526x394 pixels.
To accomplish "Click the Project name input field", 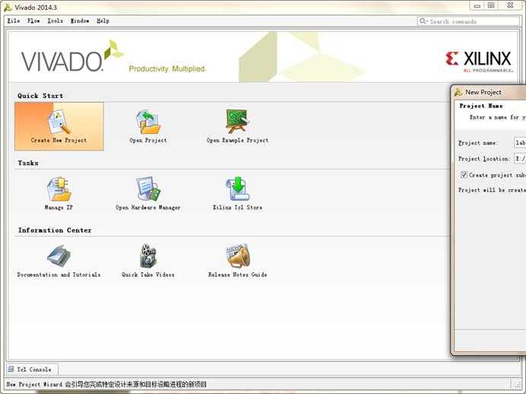I will (520, 143).
